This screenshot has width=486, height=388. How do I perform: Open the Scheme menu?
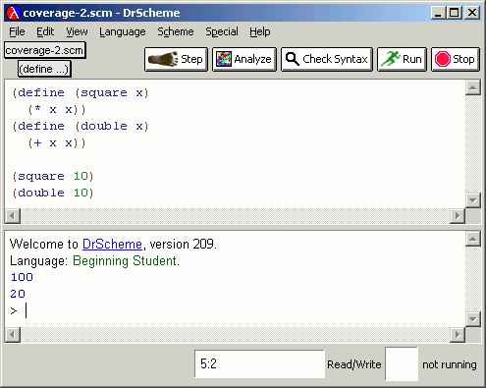(176, 31)
